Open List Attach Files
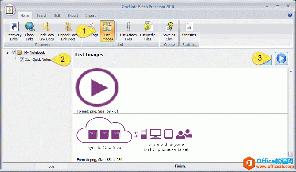Image resolution: width=296 pixels, height=172 pixels. pyautogui.click(x=128, y=31)
